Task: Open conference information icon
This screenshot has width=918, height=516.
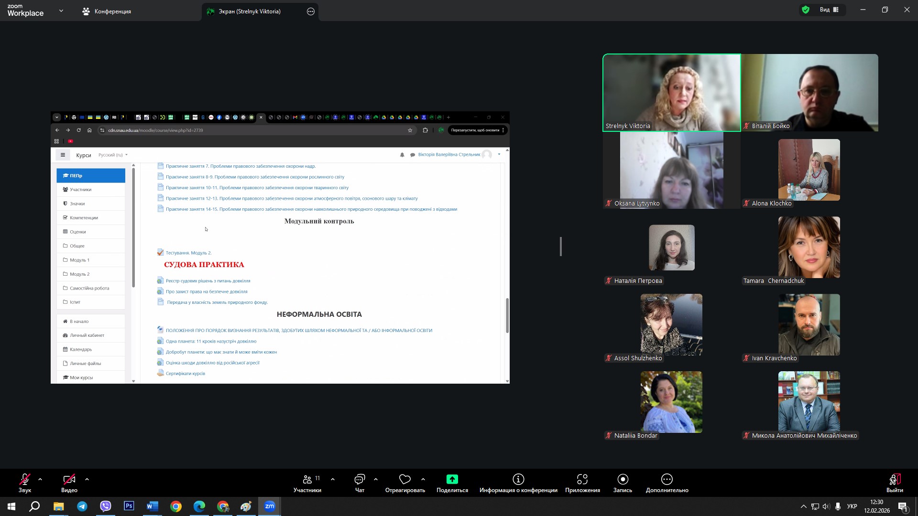Action: 518,480
